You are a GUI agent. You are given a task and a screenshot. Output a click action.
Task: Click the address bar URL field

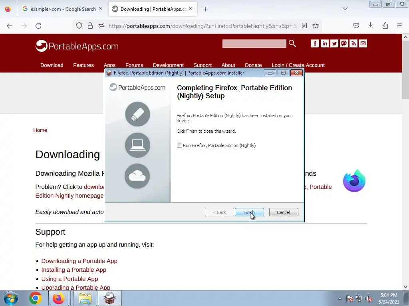point(203,26)
